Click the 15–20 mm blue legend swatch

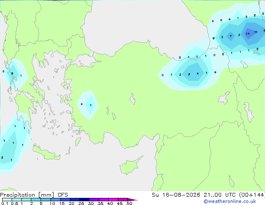coord(65,200)
